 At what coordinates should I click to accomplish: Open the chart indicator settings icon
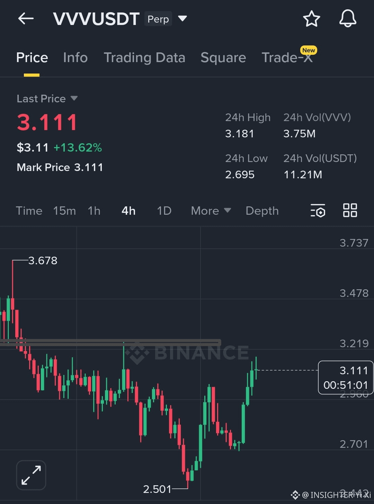click(x=318, y=211)
